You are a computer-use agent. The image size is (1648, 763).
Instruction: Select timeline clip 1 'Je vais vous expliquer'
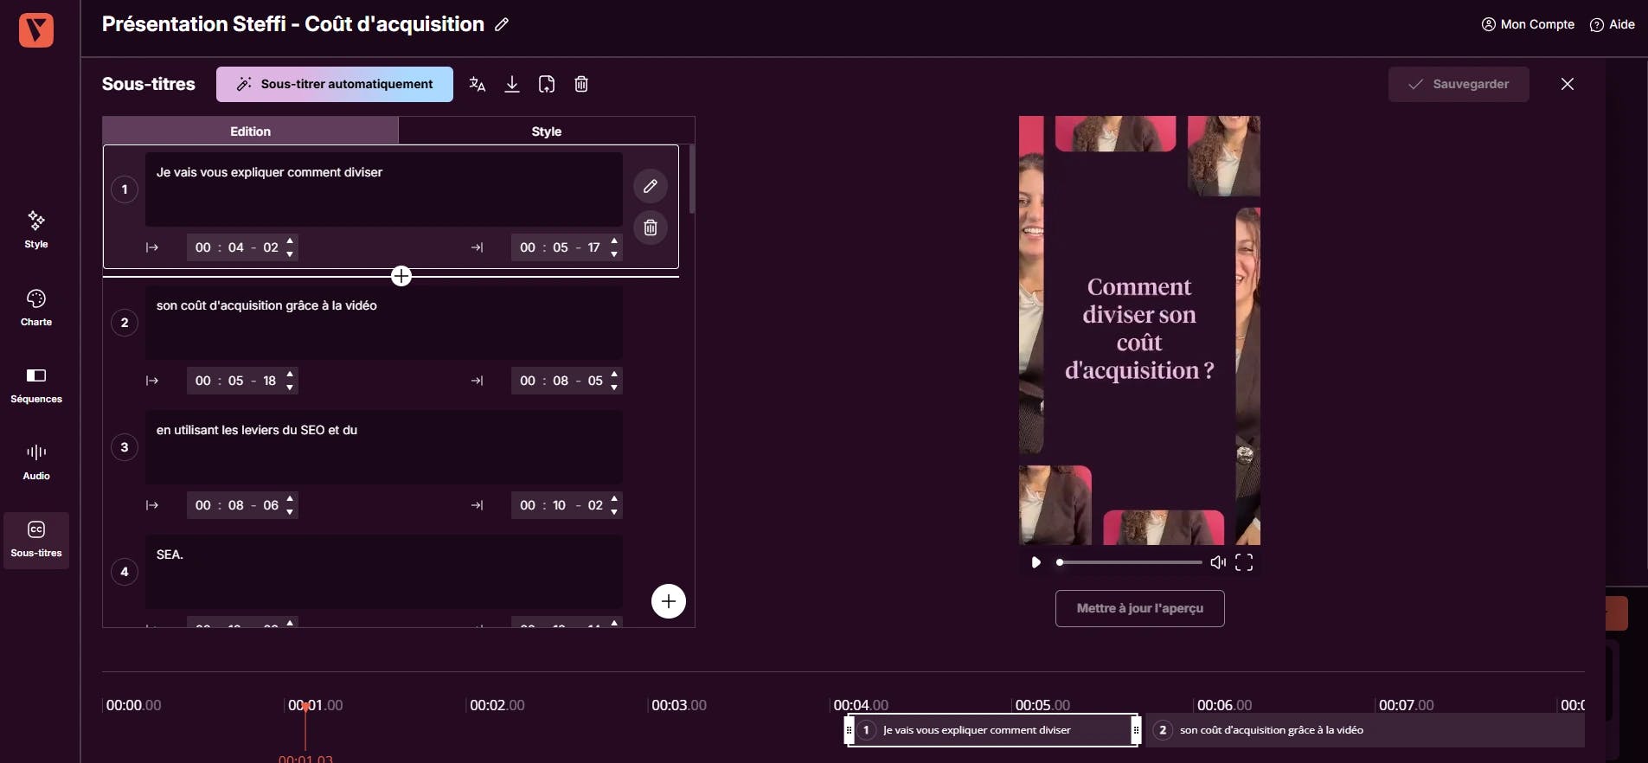click(x=992, y=730)
